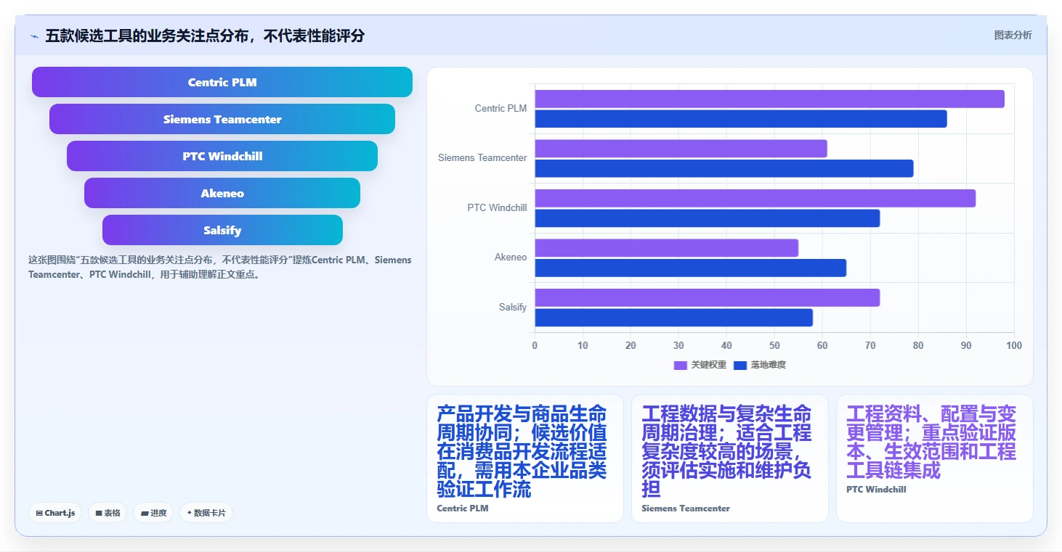
Task: Click the purple 关键权重 bar for PTC Windchill
Action: [x=755, y=198]
